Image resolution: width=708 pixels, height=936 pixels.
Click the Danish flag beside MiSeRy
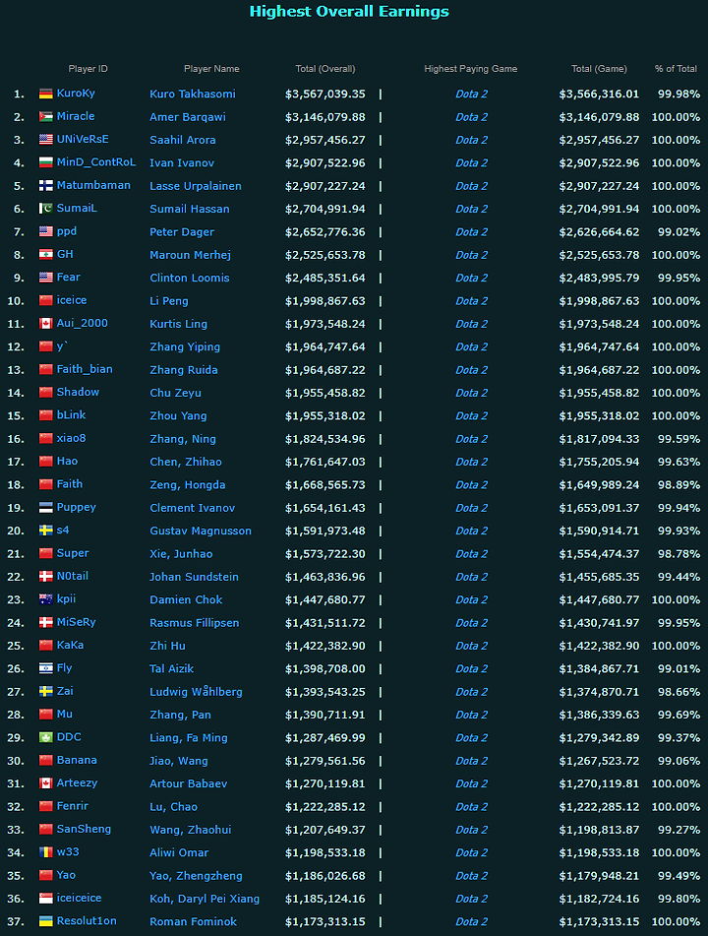46,622
